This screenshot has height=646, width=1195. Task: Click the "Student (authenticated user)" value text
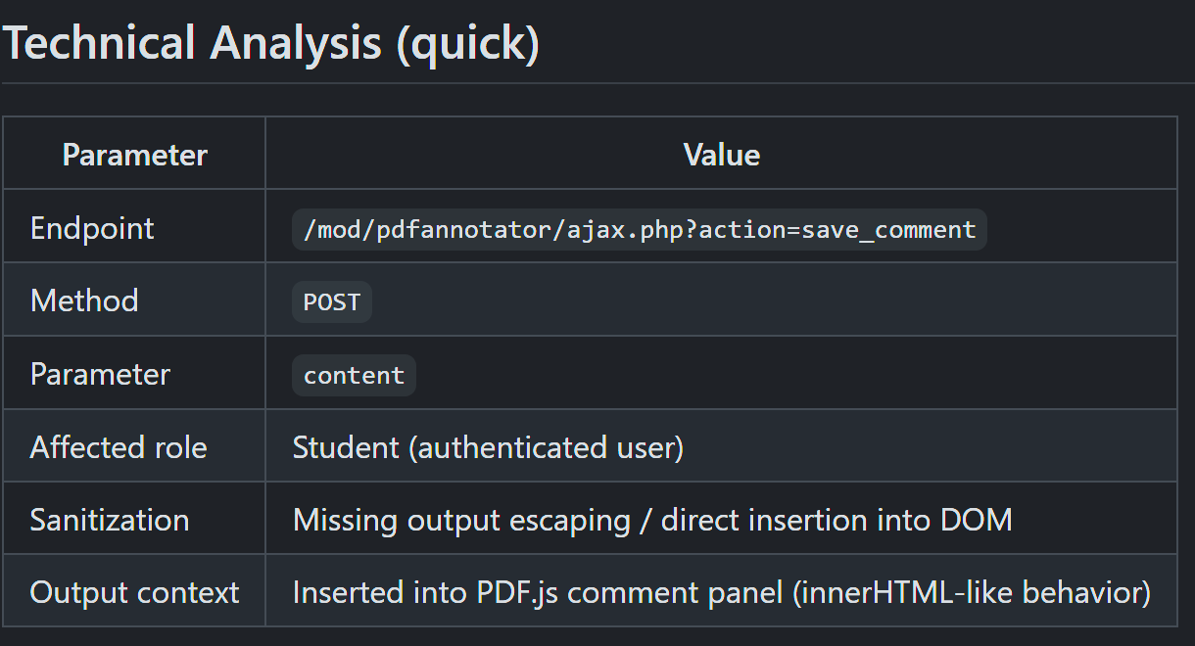point(488,447)
